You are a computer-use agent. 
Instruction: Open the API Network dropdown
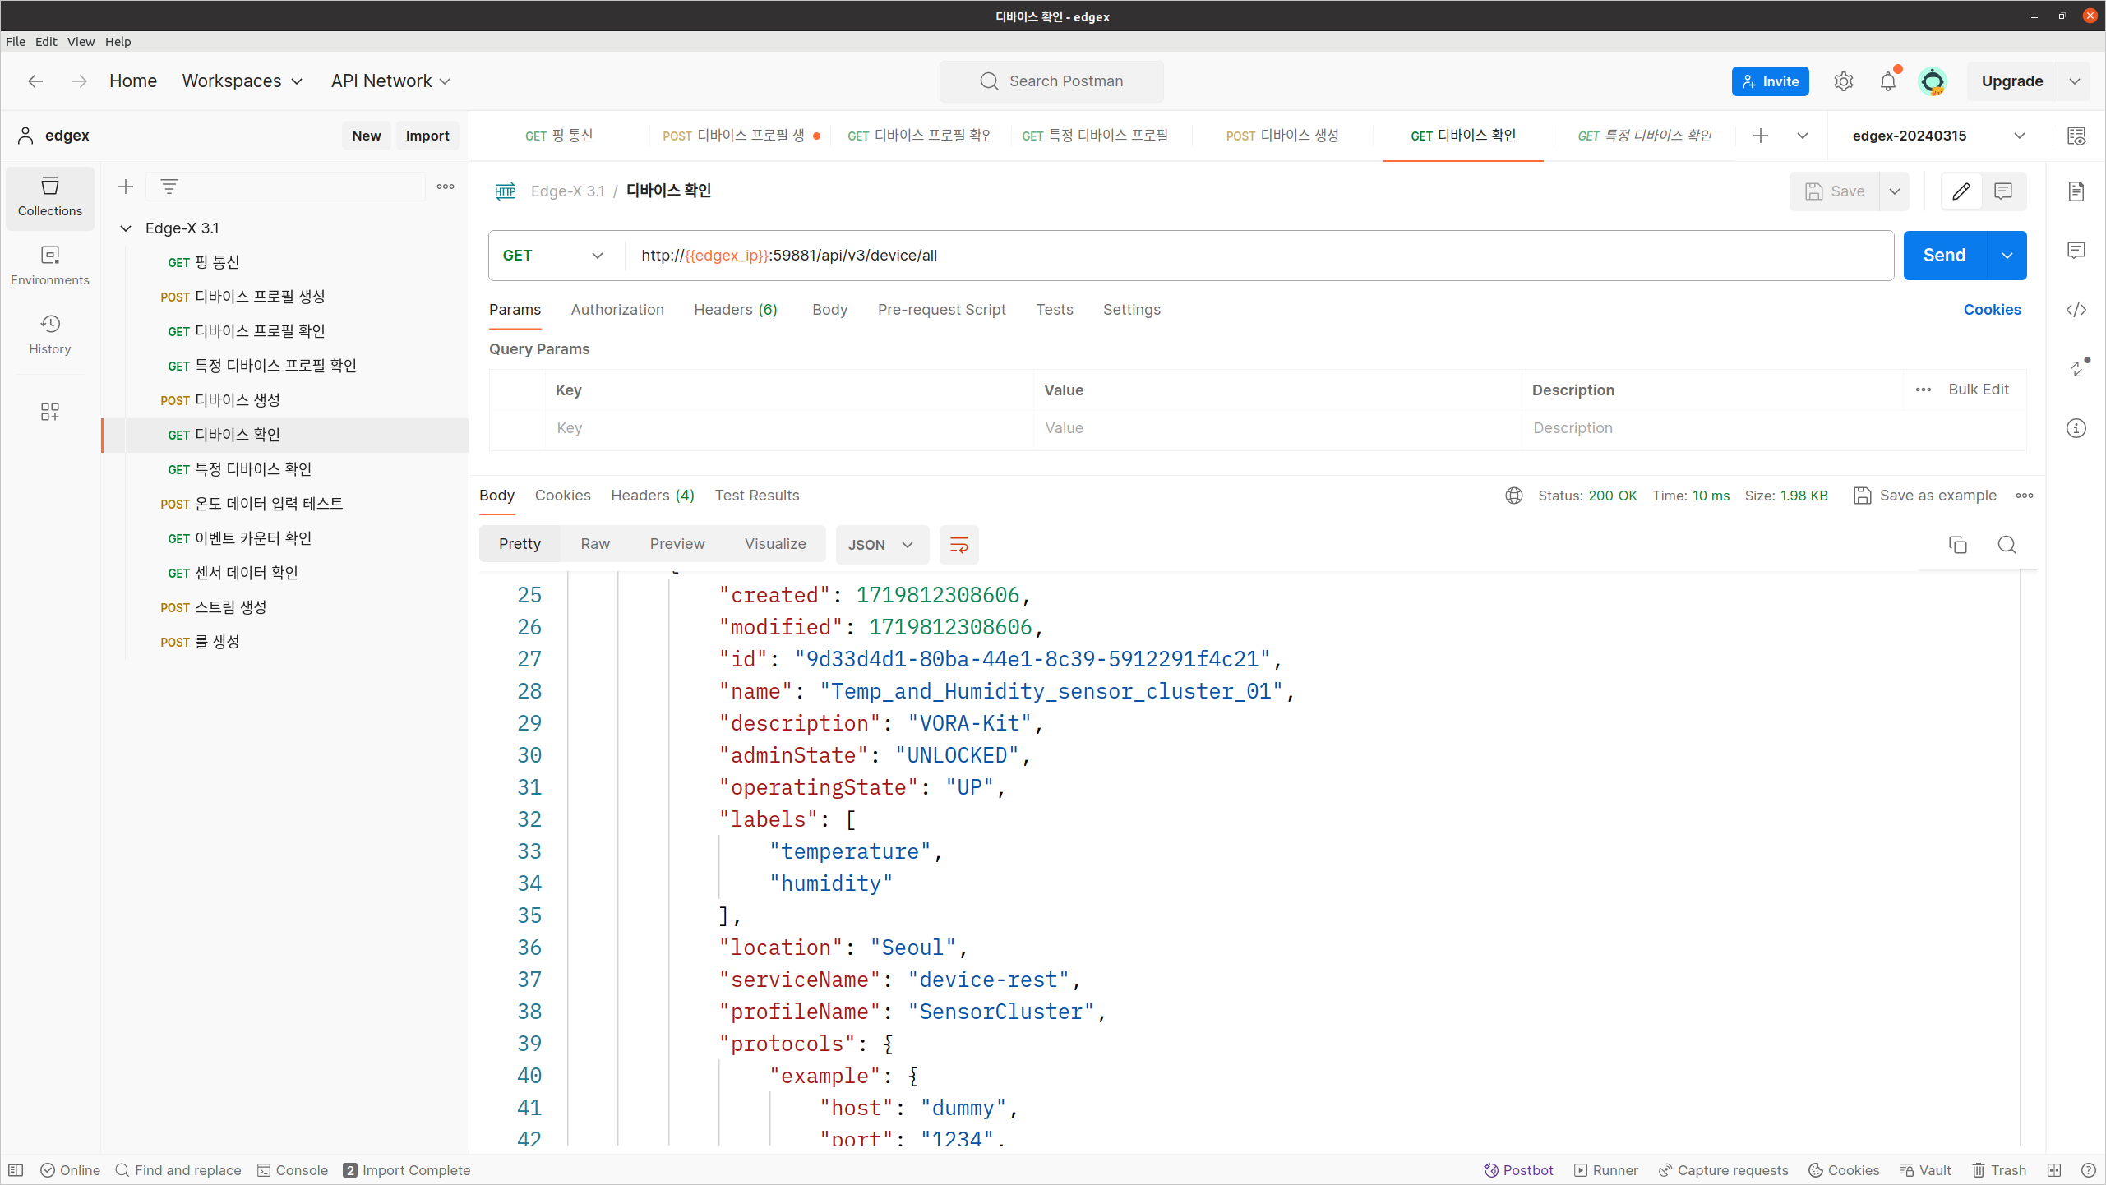point(390,81)
